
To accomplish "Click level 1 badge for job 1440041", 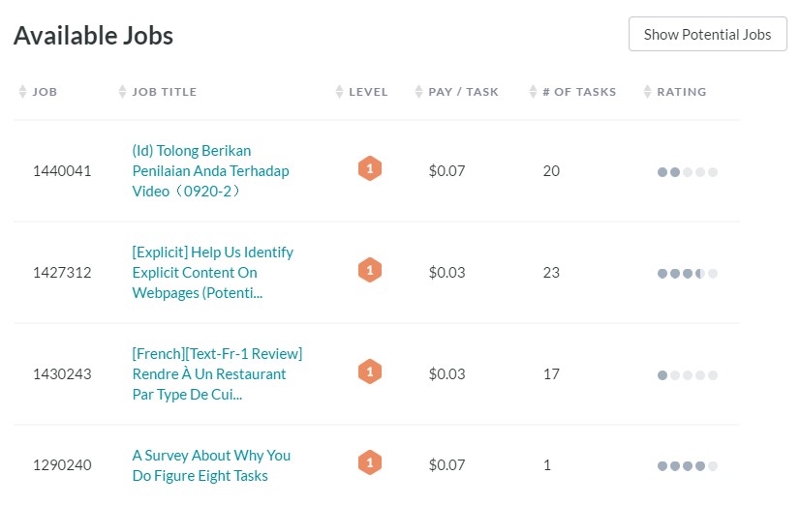I will (370, 168).
